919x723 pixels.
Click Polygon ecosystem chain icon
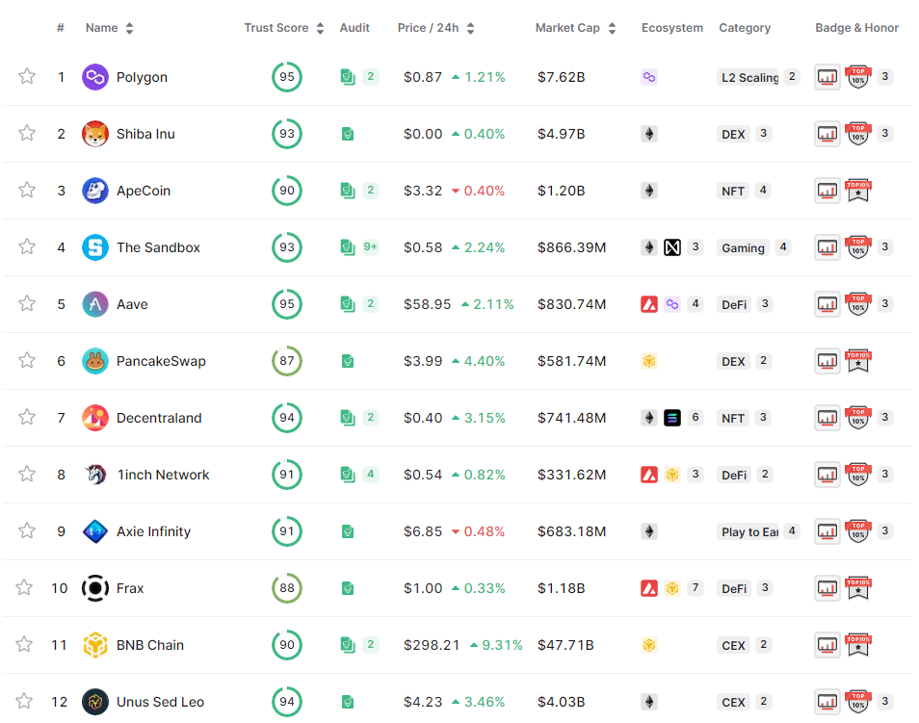point(649,77)
